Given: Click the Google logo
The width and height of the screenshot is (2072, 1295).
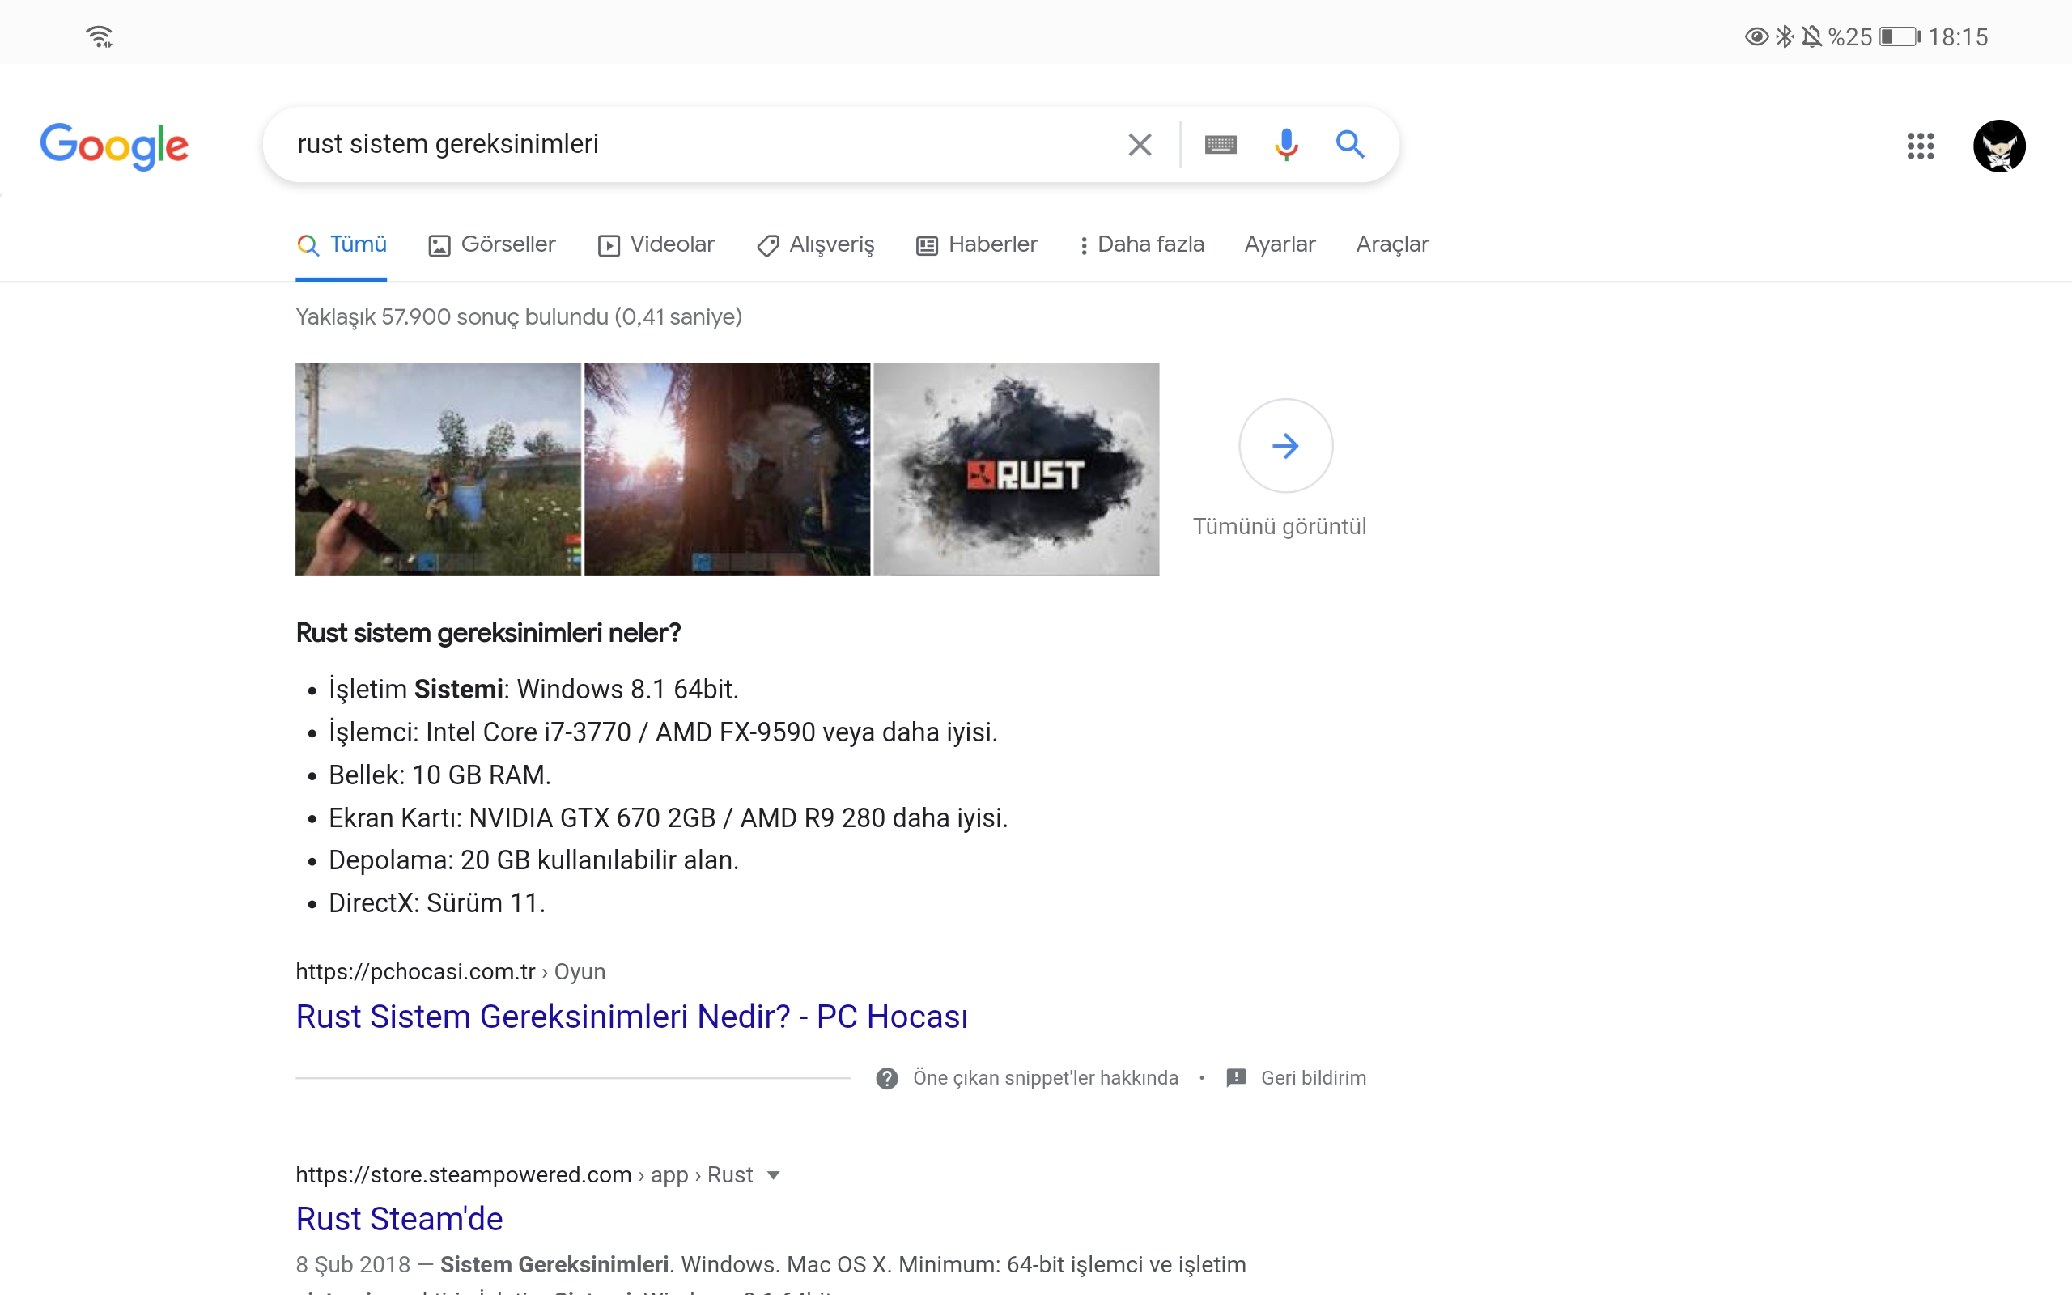Looking at the screenshot, I should point(114,146).
